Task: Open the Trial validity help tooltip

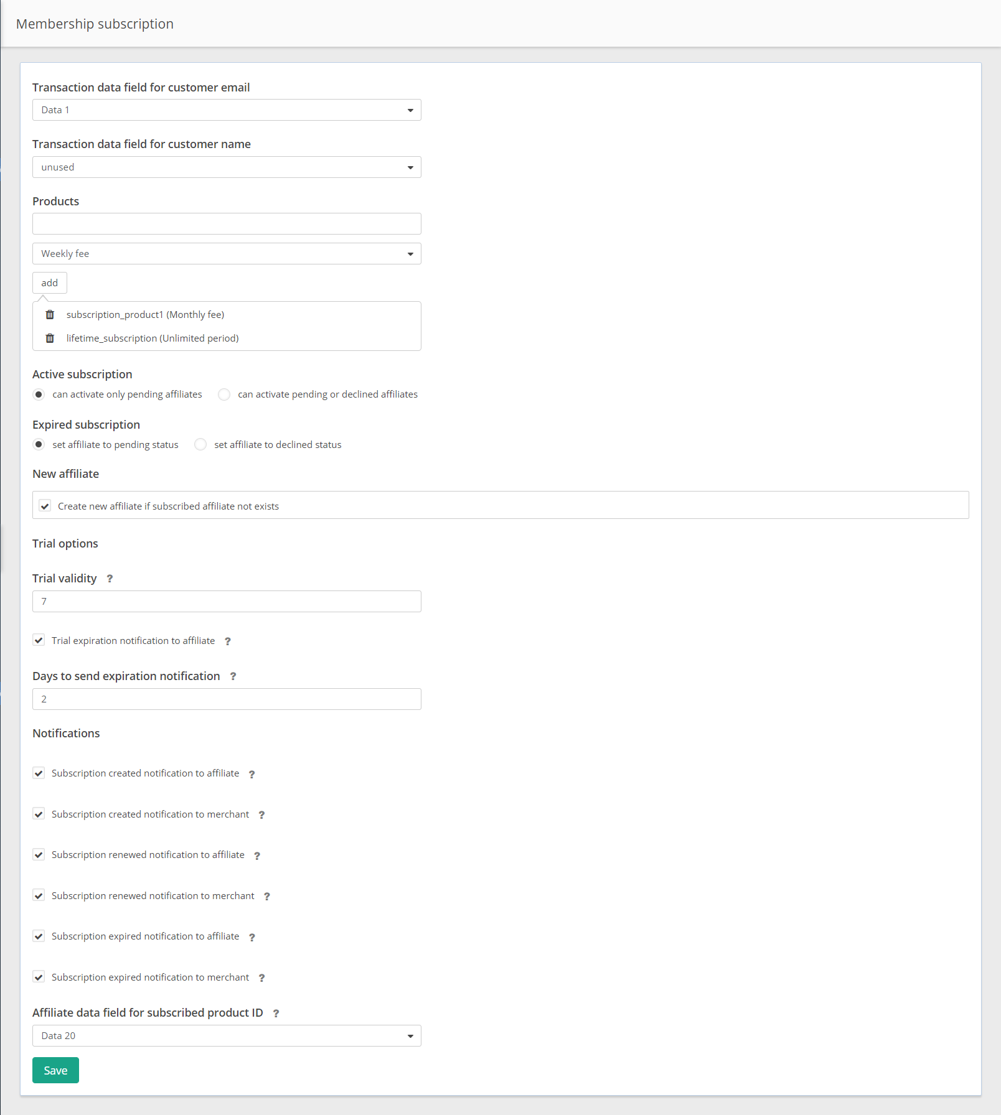Action: tap(109, 579)
